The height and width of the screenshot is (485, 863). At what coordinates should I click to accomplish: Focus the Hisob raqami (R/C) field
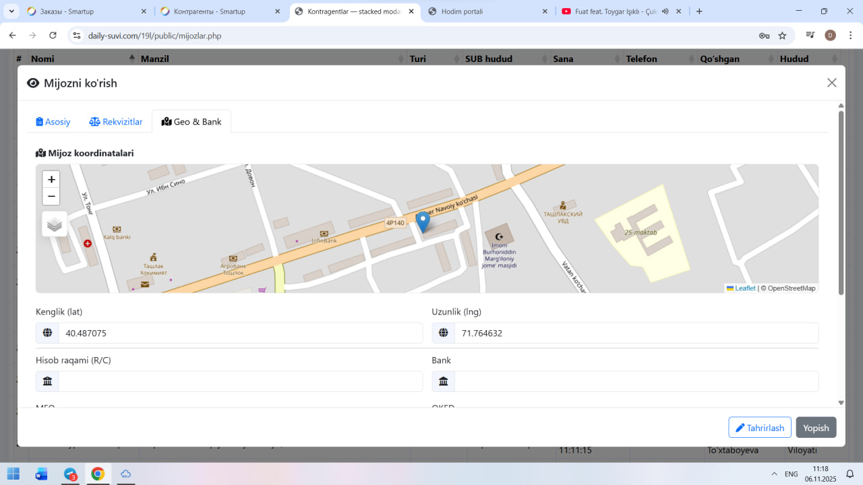[x=239, y=381]
